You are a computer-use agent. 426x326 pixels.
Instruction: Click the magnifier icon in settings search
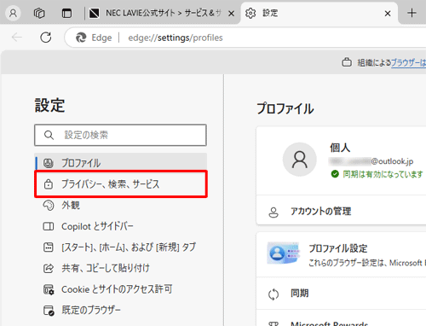point(49,135)
